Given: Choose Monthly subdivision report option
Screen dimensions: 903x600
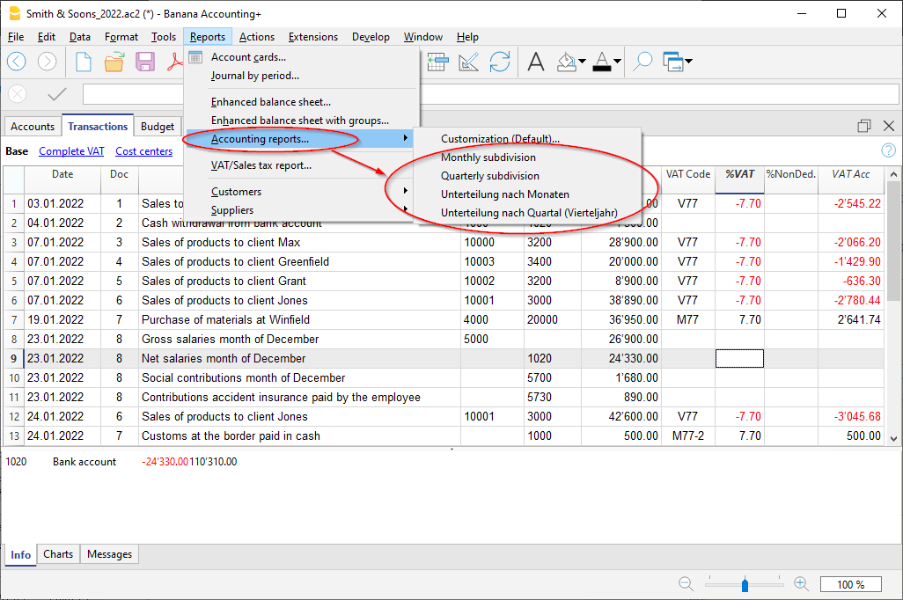Looking at the screenshot, I should [488, 157].
